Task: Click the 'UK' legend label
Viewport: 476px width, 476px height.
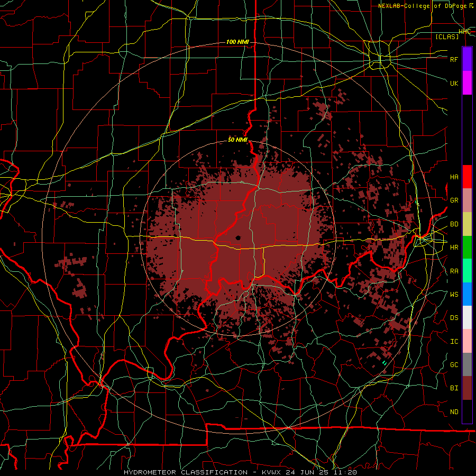Action: click(454, 83)
